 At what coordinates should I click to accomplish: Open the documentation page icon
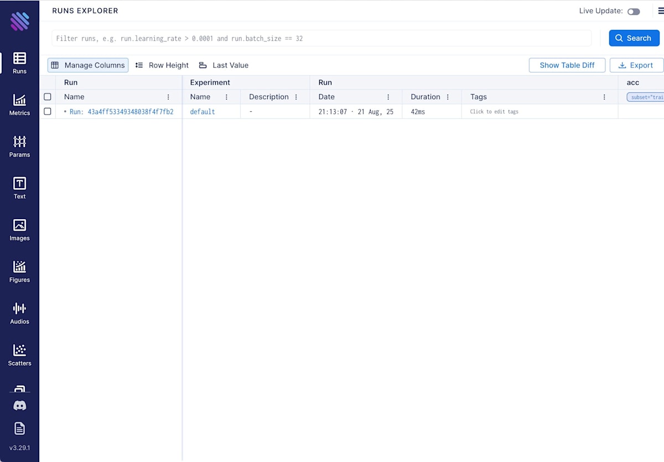(19, 428)
